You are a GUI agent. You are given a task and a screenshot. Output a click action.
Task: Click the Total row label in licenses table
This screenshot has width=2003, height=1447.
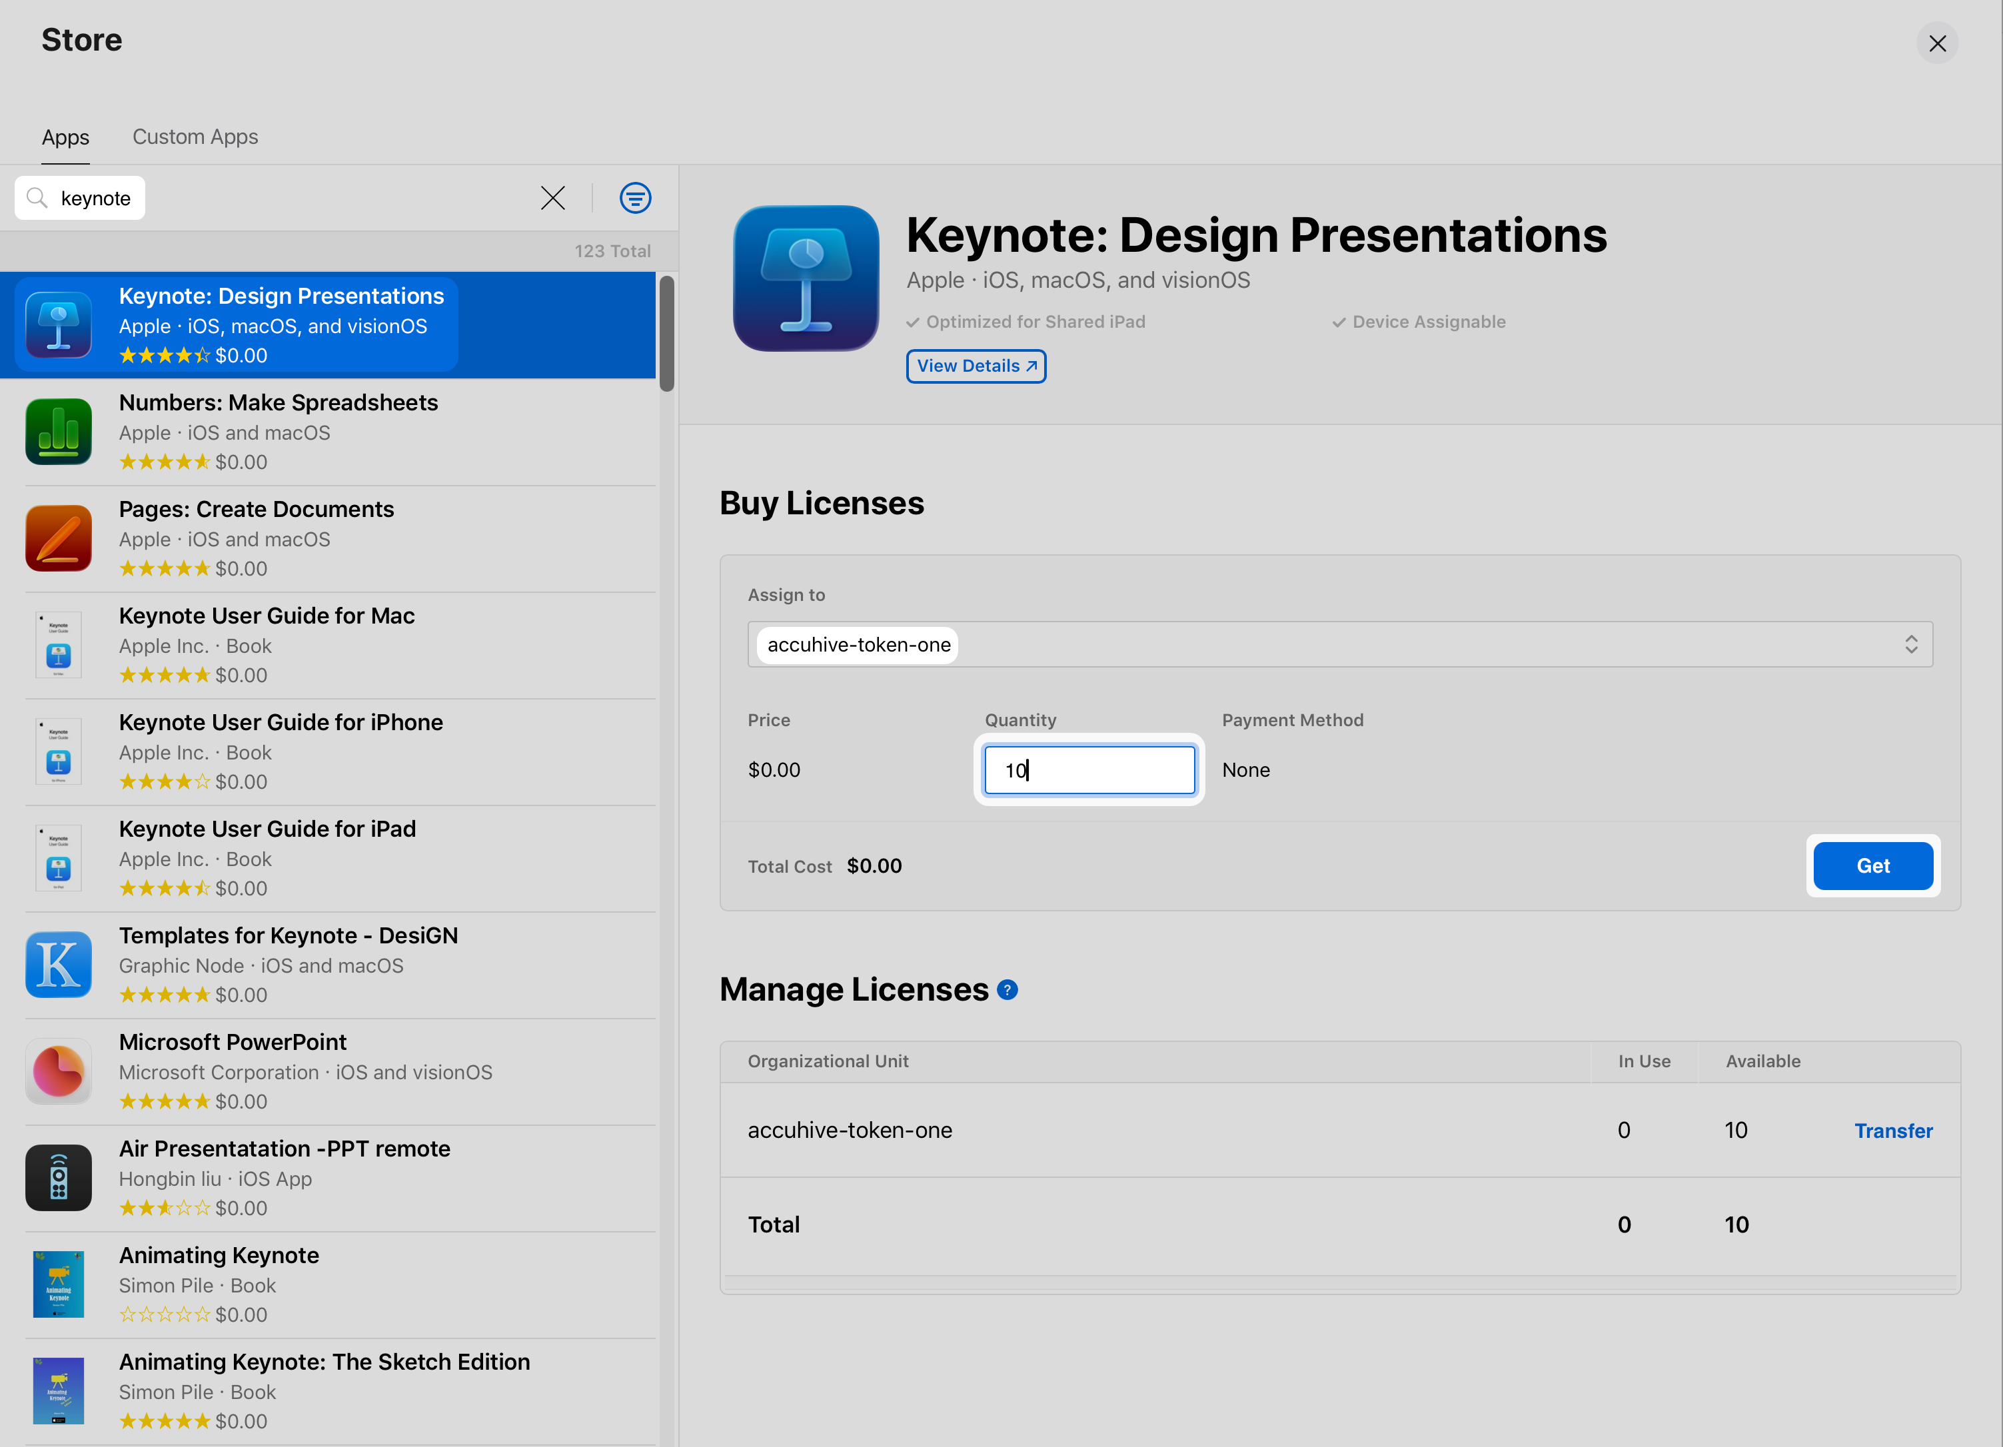774,1224
